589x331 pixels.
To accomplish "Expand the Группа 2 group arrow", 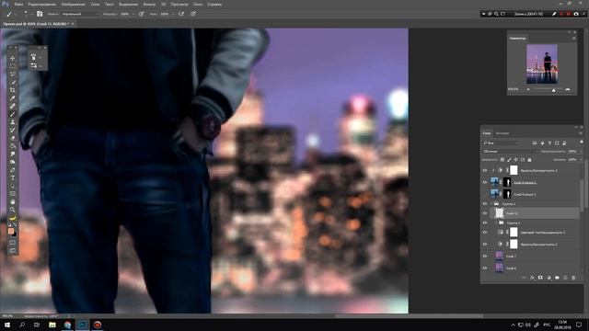I will [496, 223].
